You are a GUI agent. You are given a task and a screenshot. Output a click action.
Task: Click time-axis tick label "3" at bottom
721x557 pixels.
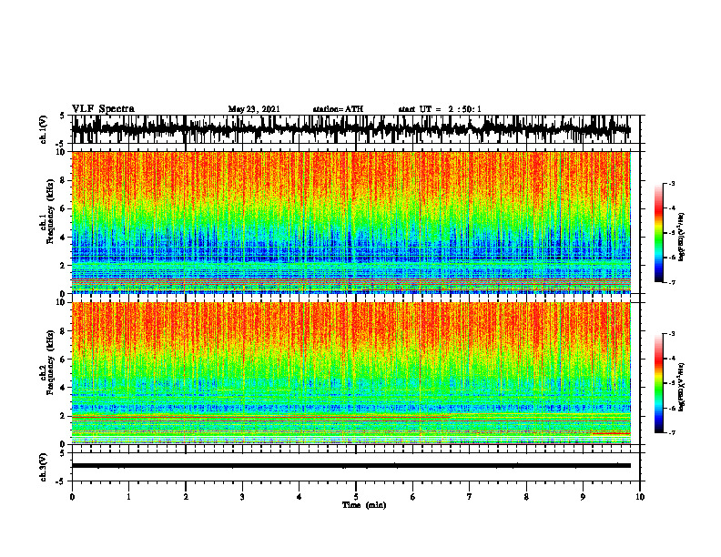click(242, 497)
